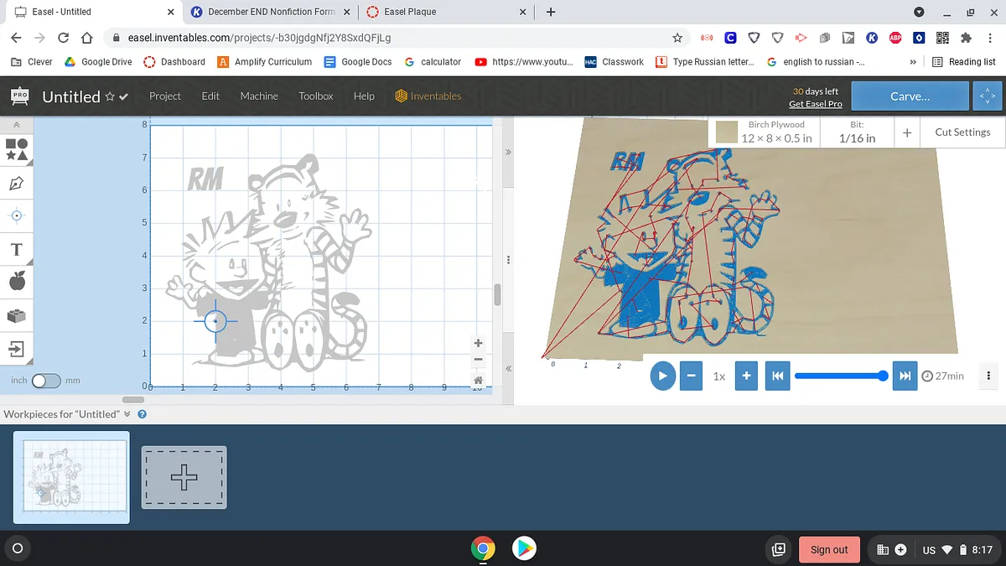Bookmark this page with star icon

point(677,38)
